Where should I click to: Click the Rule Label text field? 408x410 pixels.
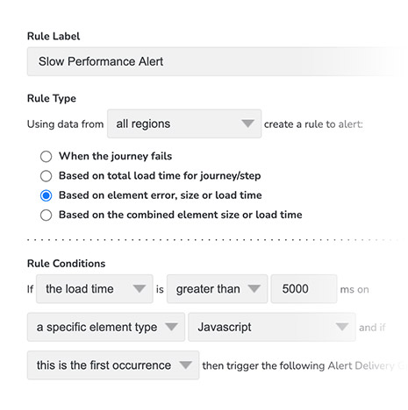click(x=215, y=61)
